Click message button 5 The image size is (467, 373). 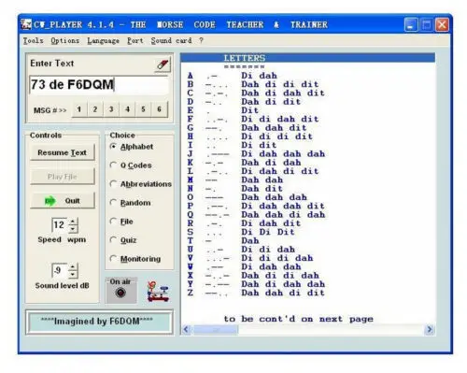[143, 109]
